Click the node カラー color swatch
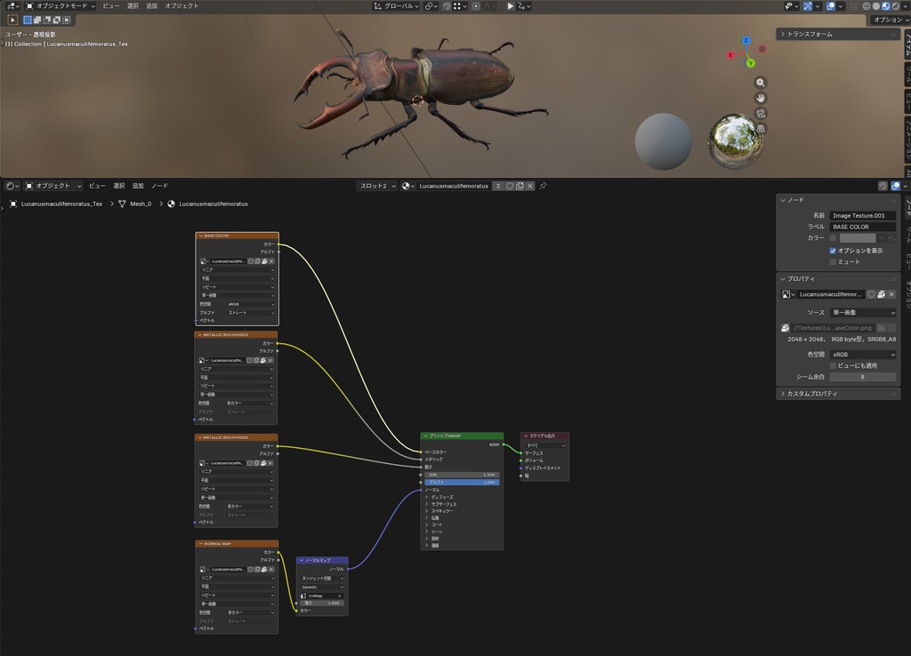911x656 pixels. (858, 238)
